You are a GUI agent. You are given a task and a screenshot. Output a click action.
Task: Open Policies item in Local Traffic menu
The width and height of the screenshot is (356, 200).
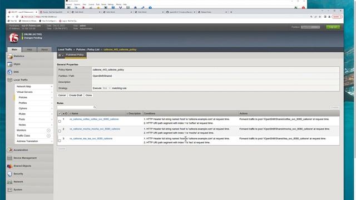(23, 98)
